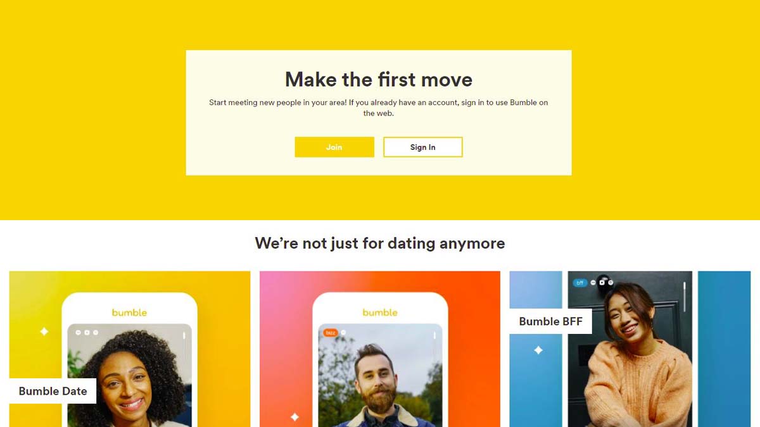Open the bearded man's profile photo
Viewport: 760px width, 427px height.
(380, 376)
